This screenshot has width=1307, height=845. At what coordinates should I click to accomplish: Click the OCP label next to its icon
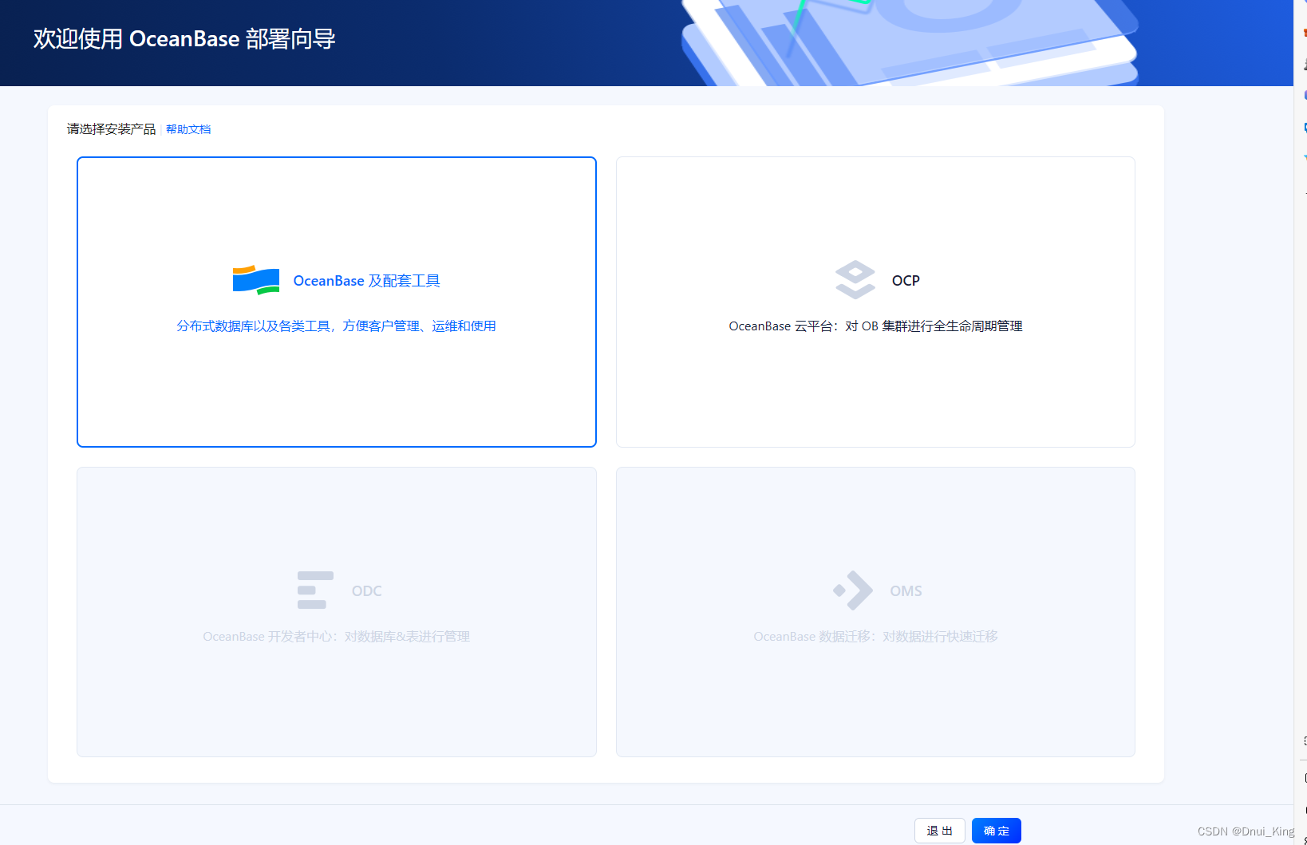906,280
